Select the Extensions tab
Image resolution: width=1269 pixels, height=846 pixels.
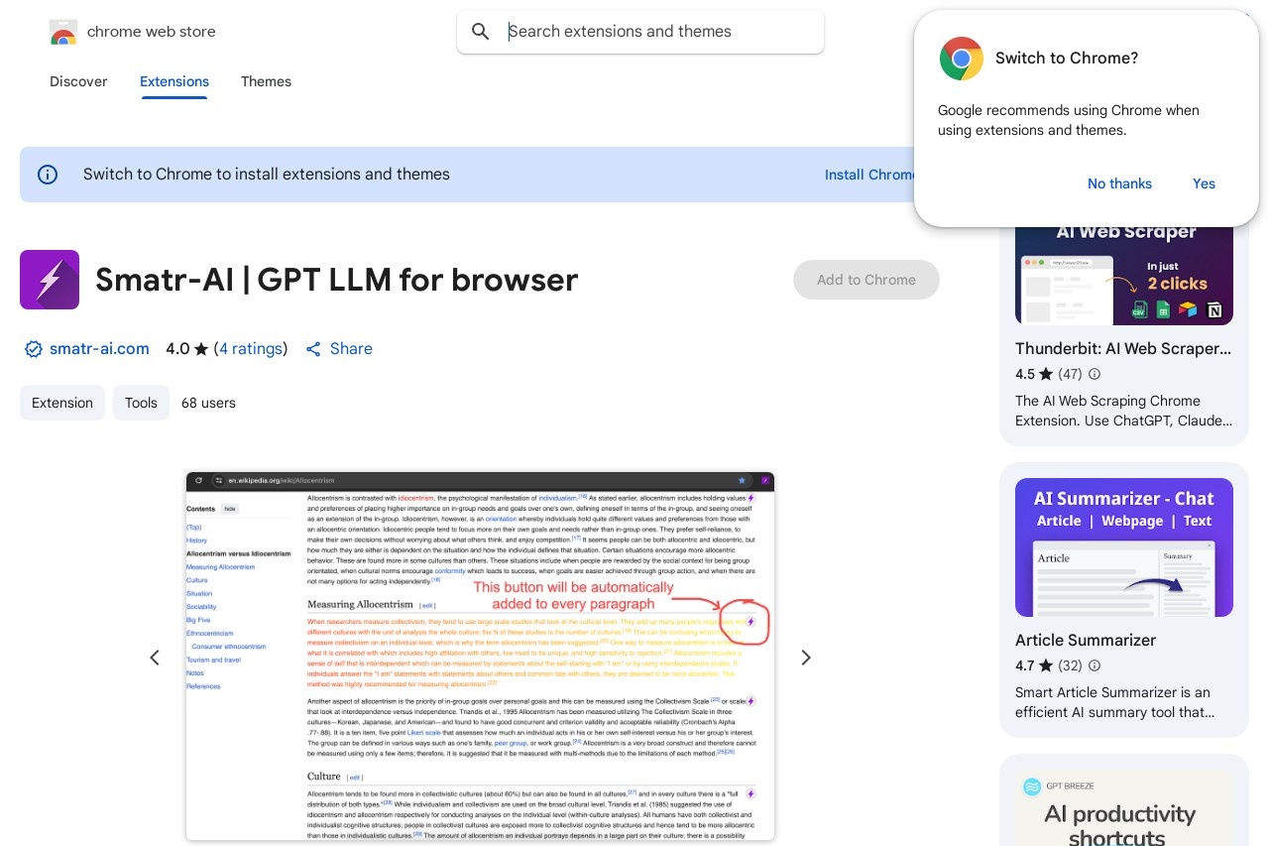point(174,81)
